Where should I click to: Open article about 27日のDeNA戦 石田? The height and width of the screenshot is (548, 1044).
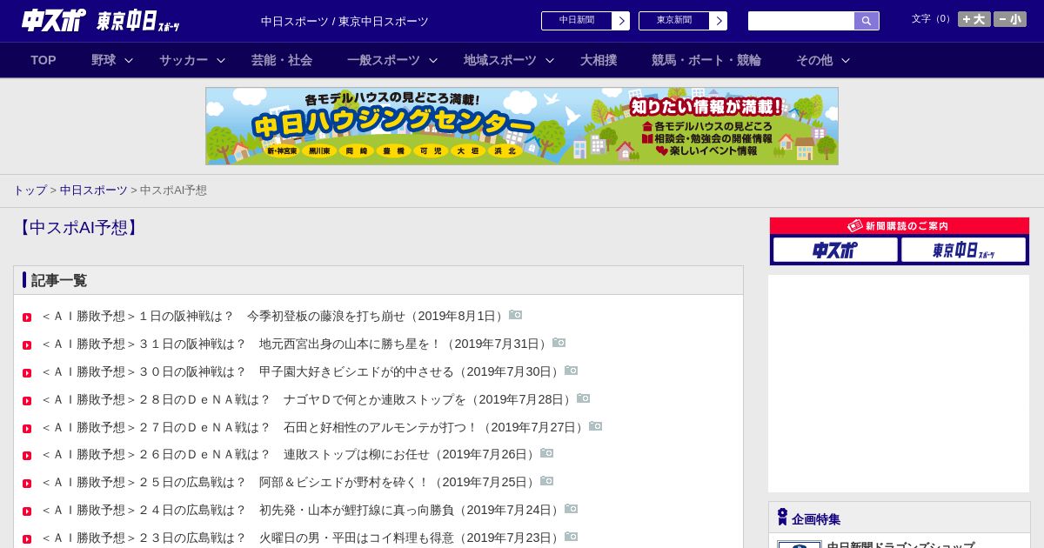pyautogui.click(x=314, y=427)
